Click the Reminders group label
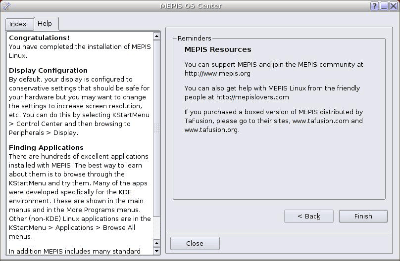The height and width of the screenshot is (261, 400). [x=195, y=38]
